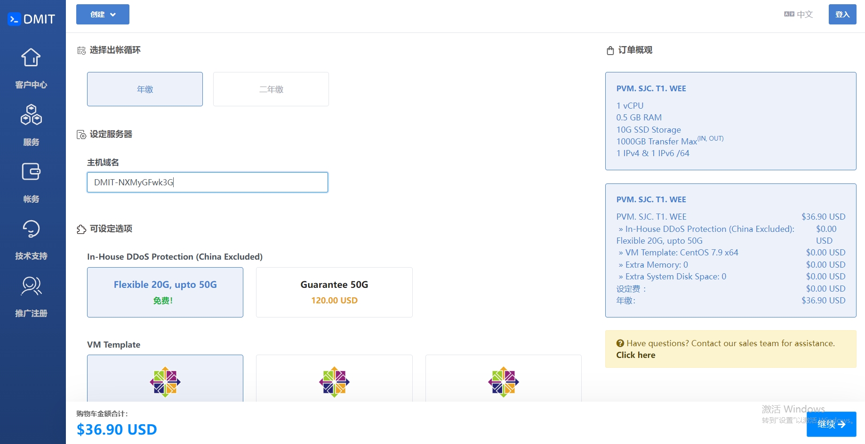The height and width of the screenshot is (444, 865).
Task: Click the 选择出帐循环 calendar icon
Action: point(82,50)
